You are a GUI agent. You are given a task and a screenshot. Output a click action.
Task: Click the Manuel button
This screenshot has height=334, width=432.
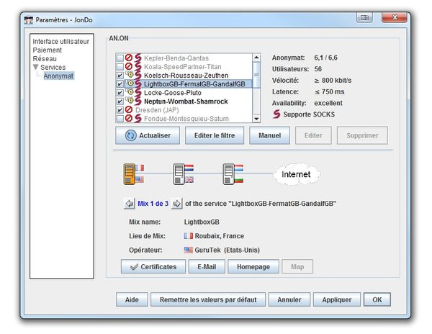[x=269, y=135]
